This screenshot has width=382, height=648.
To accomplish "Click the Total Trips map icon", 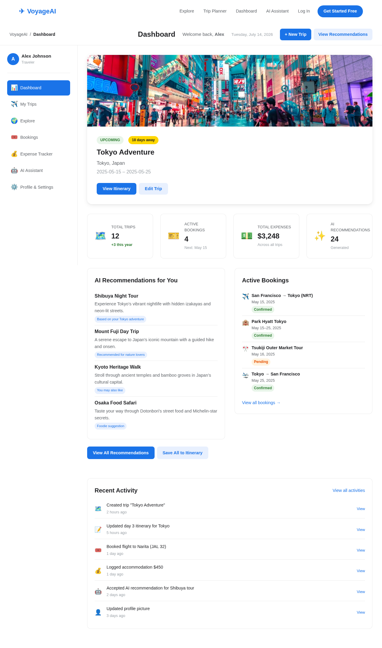I will coord(101,236).
